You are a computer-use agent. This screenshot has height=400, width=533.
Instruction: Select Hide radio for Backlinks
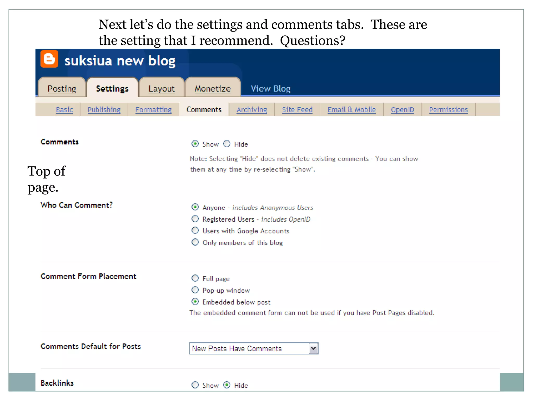pyautogui.click(x=227, y=385)
